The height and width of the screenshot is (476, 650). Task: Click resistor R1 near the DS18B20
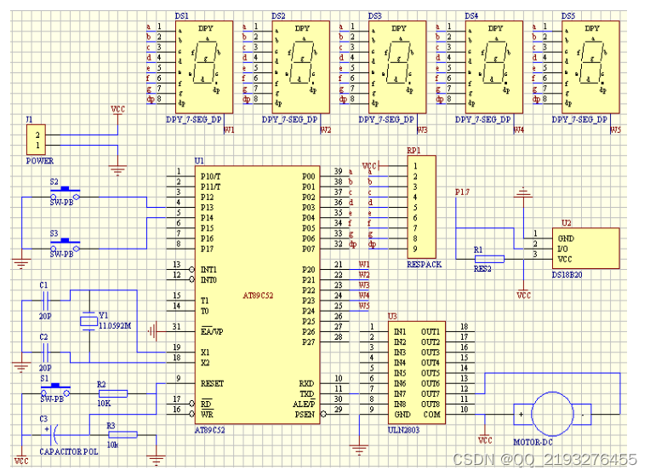tap(489, 259)
